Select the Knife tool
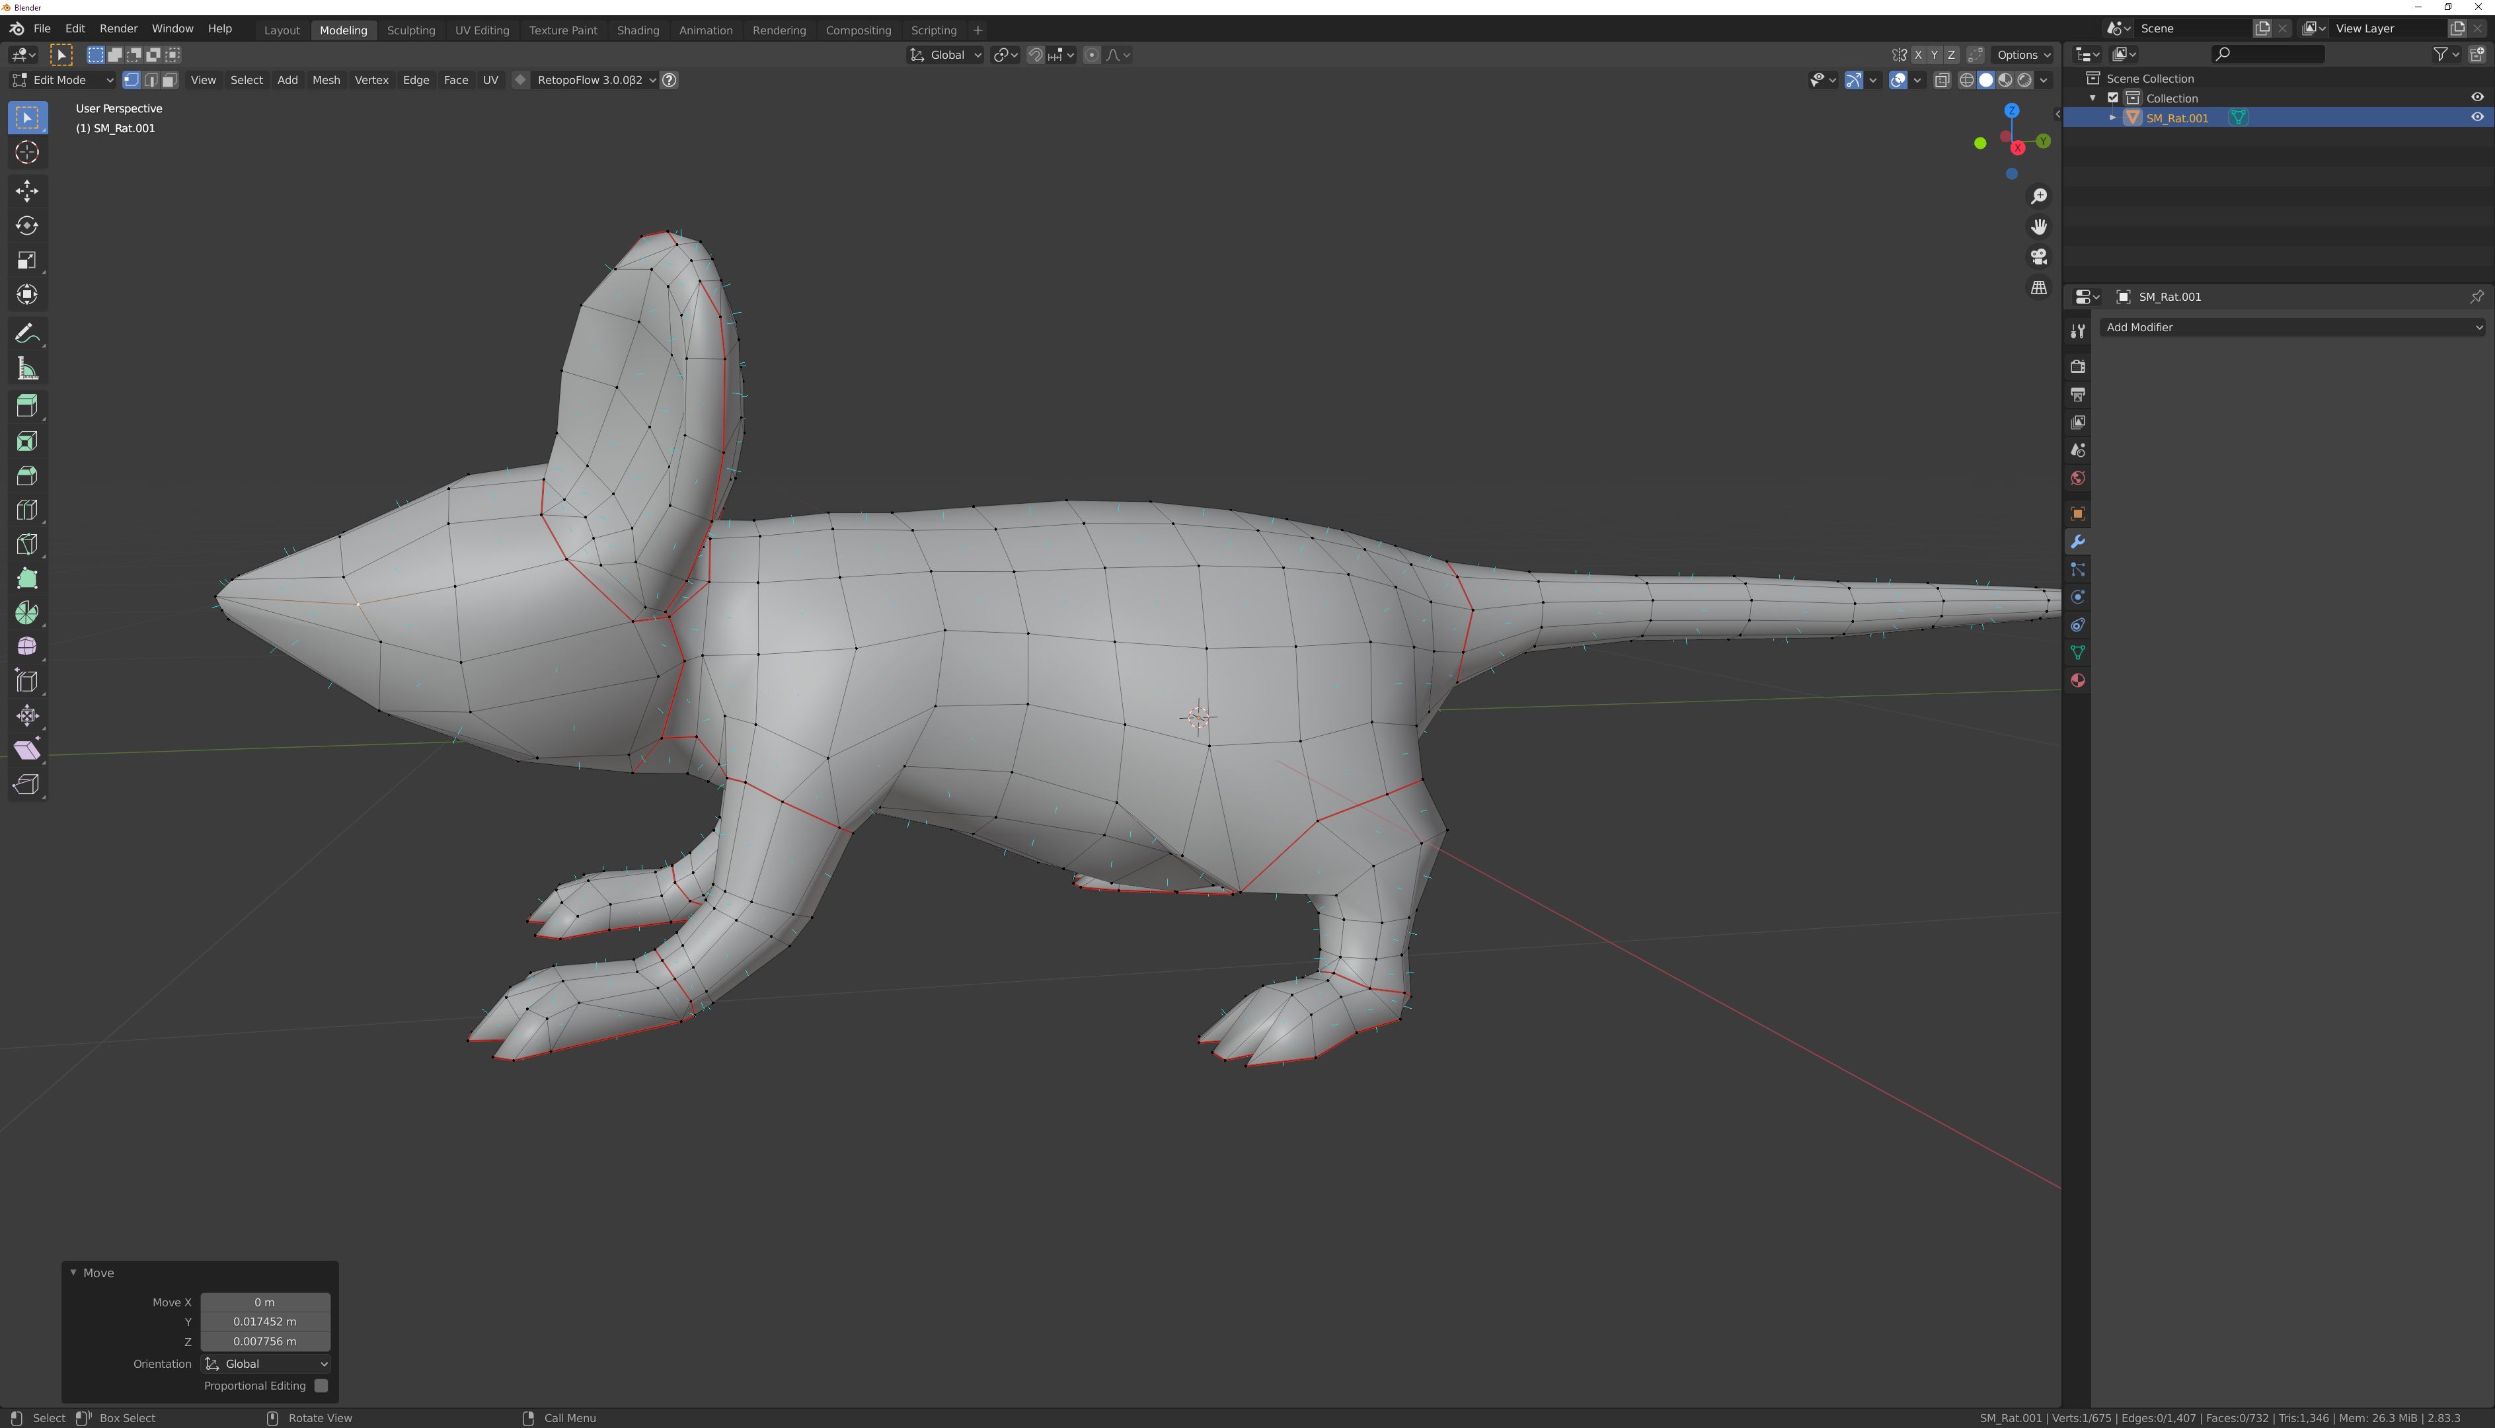This screenshot has width=2495, height=1428. (x=26, y=544)
